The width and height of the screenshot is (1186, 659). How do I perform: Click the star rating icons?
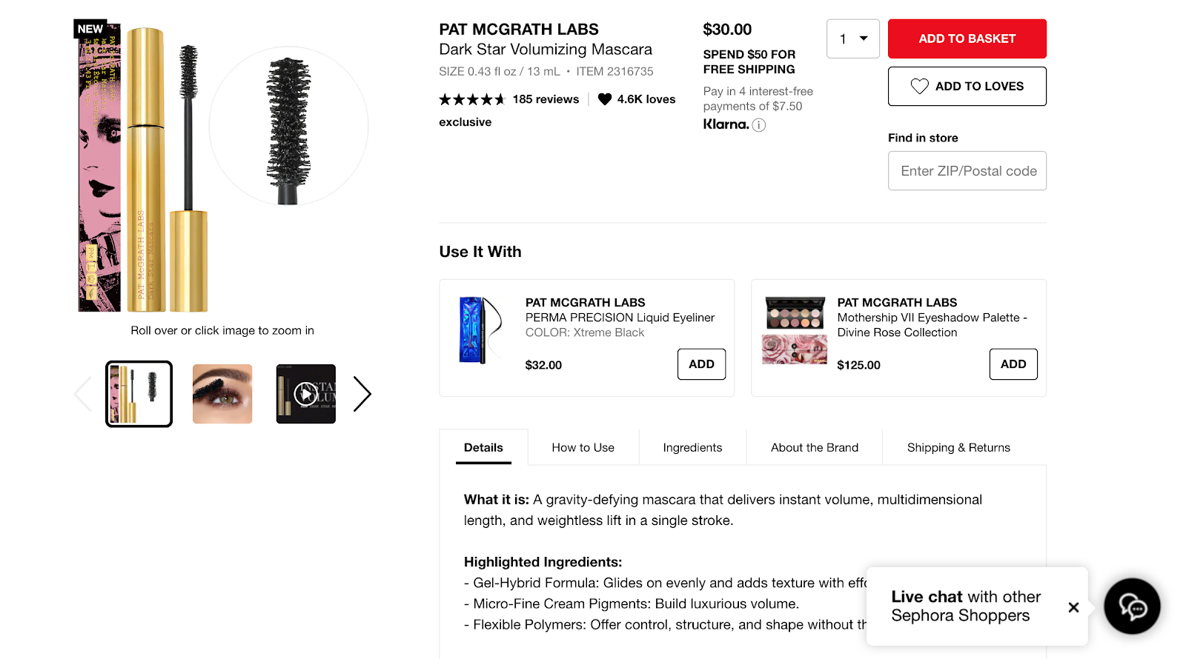coord(472,98)
